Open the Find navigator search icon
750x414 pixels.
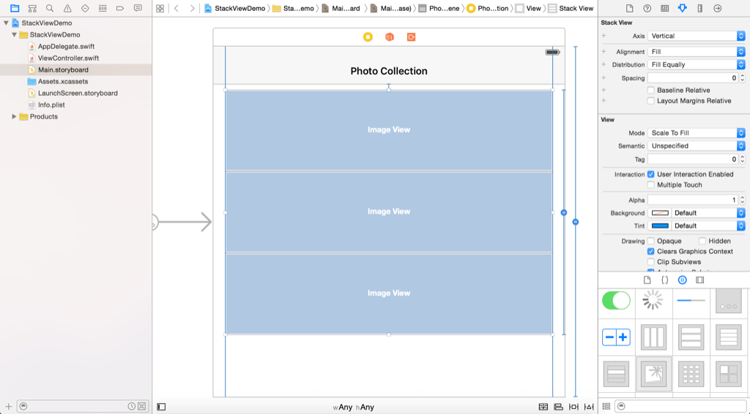click(x=50, y=8)
